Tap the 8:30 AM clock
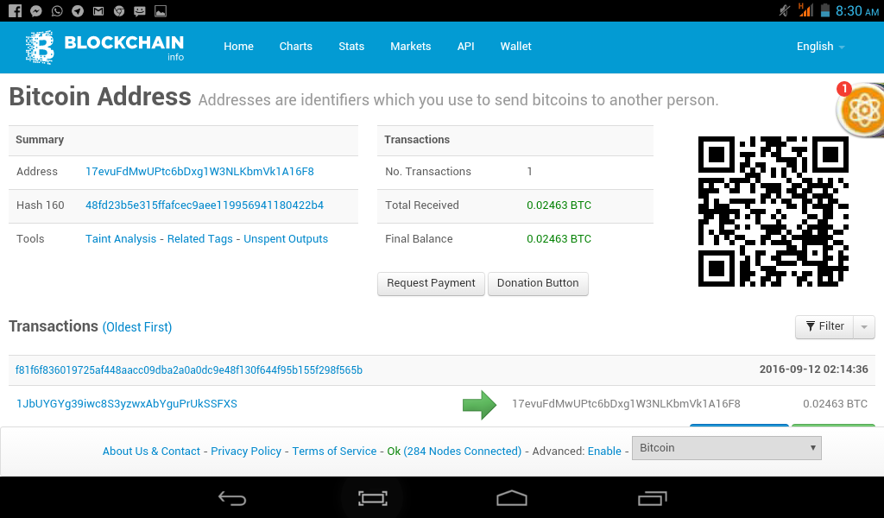The height and width of the screenshot is (518, 884). click(x=857, y=10)
